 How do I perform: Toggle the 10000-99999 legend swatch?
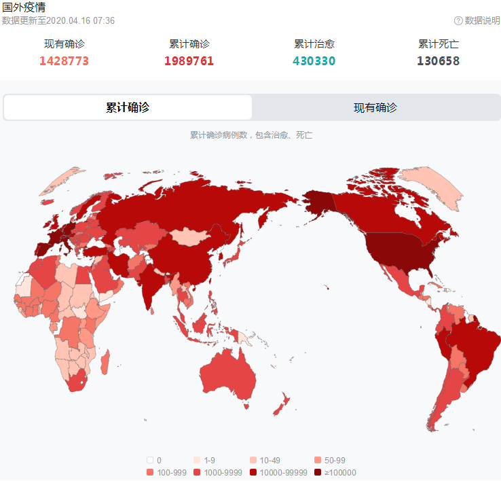coord(253,472)
